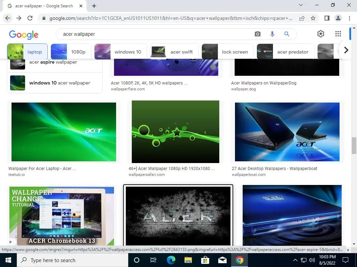Click the teahub.io source link
The height and width of the screenshot is (267, 357).
click(x=17, y=175)
